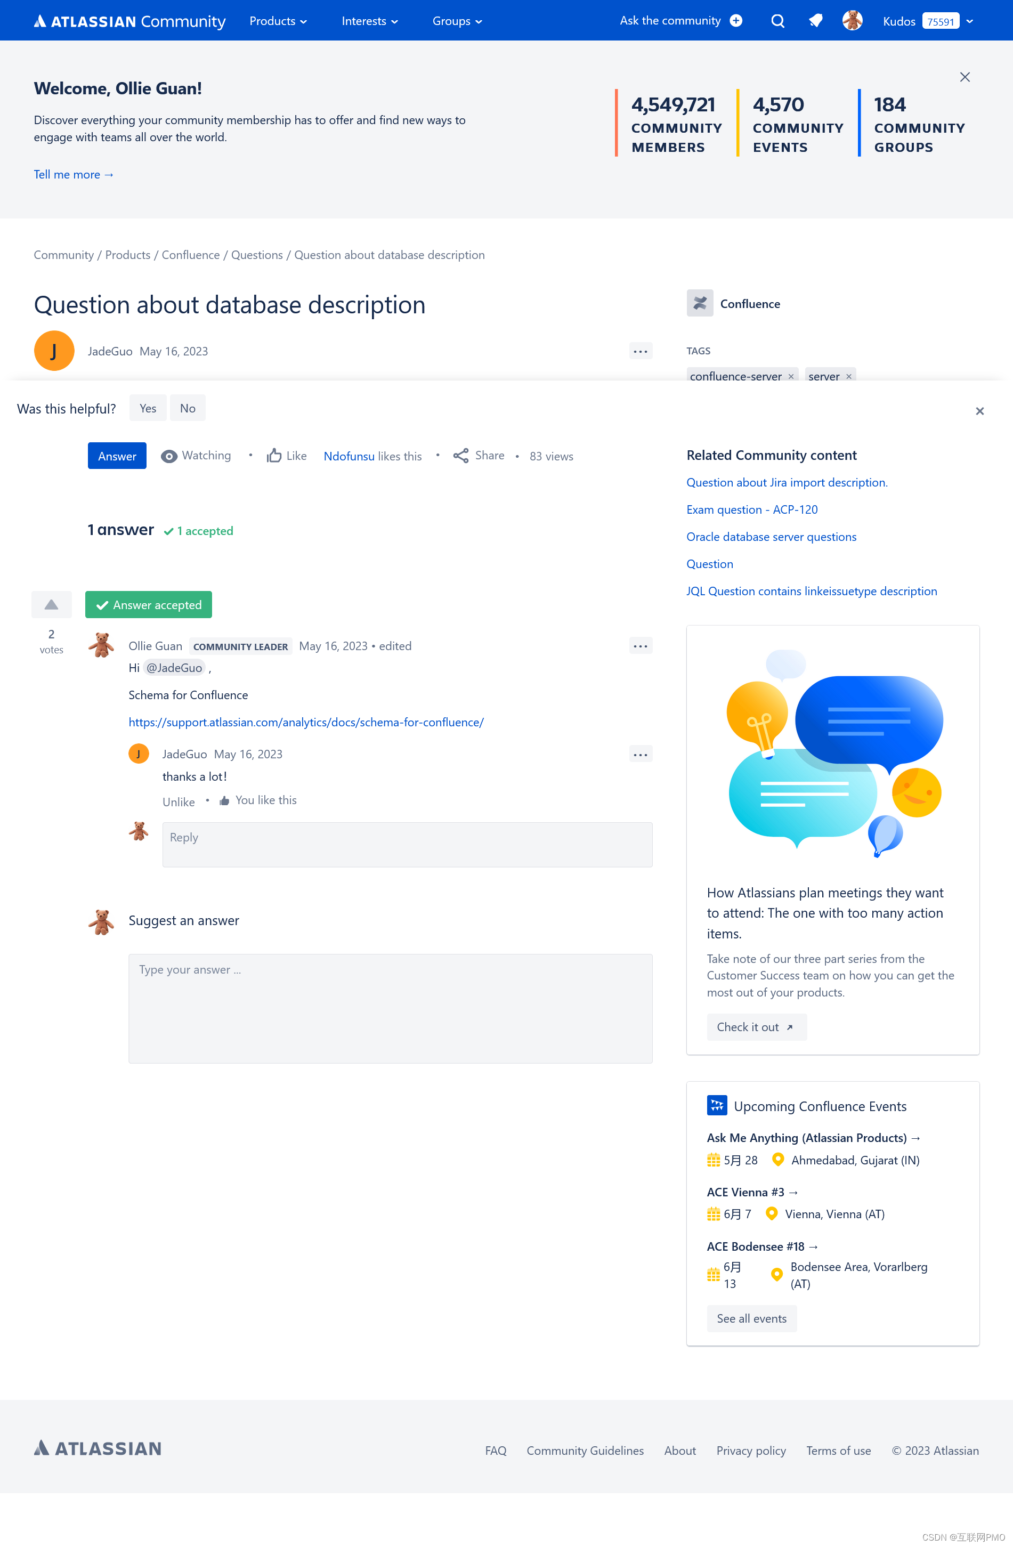Viewport: 1013px width, 1547px height.
Task: Open the Privacy policy footer link
Action: pos(751,1450)
